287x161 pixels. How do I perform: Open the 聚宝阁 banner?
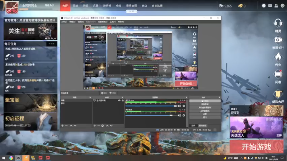pos(30,103)
